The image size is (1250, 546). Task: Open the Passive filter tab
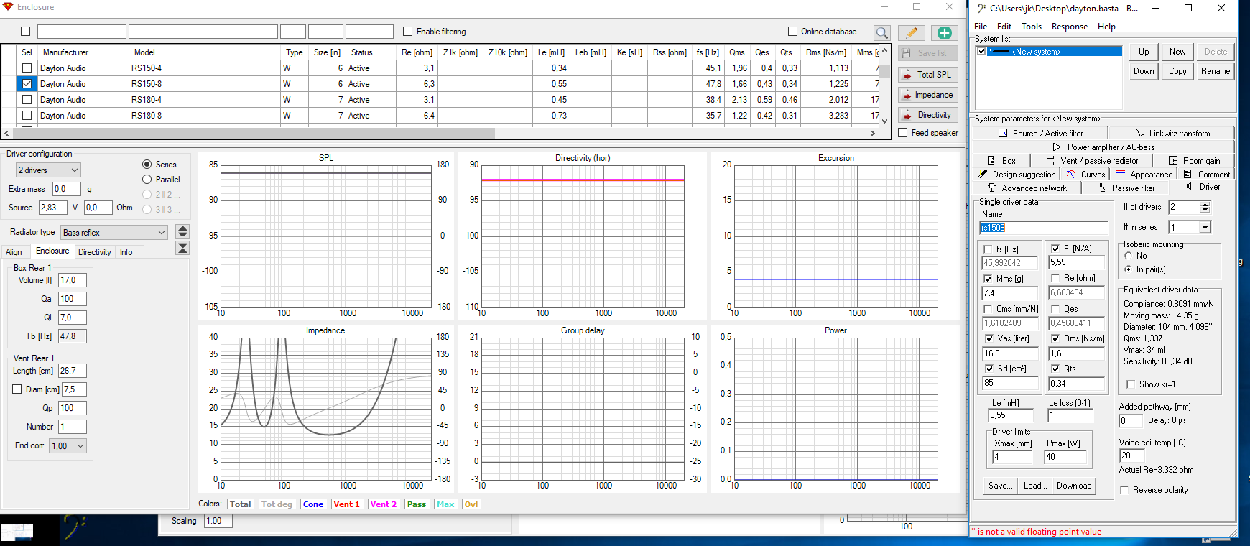1126,188
